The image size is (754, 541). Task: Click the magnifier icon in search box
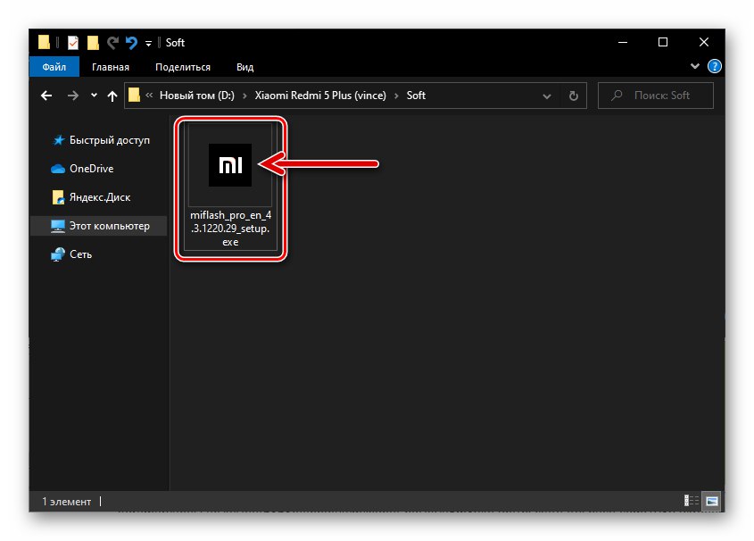point(617,96)
